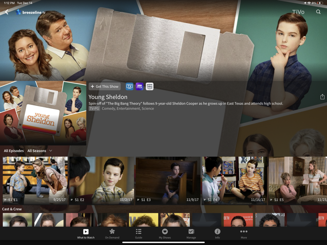Select the HBO Max source icon

(x=140, y=86)
